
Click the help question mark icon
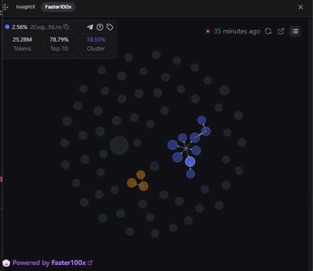100,27
